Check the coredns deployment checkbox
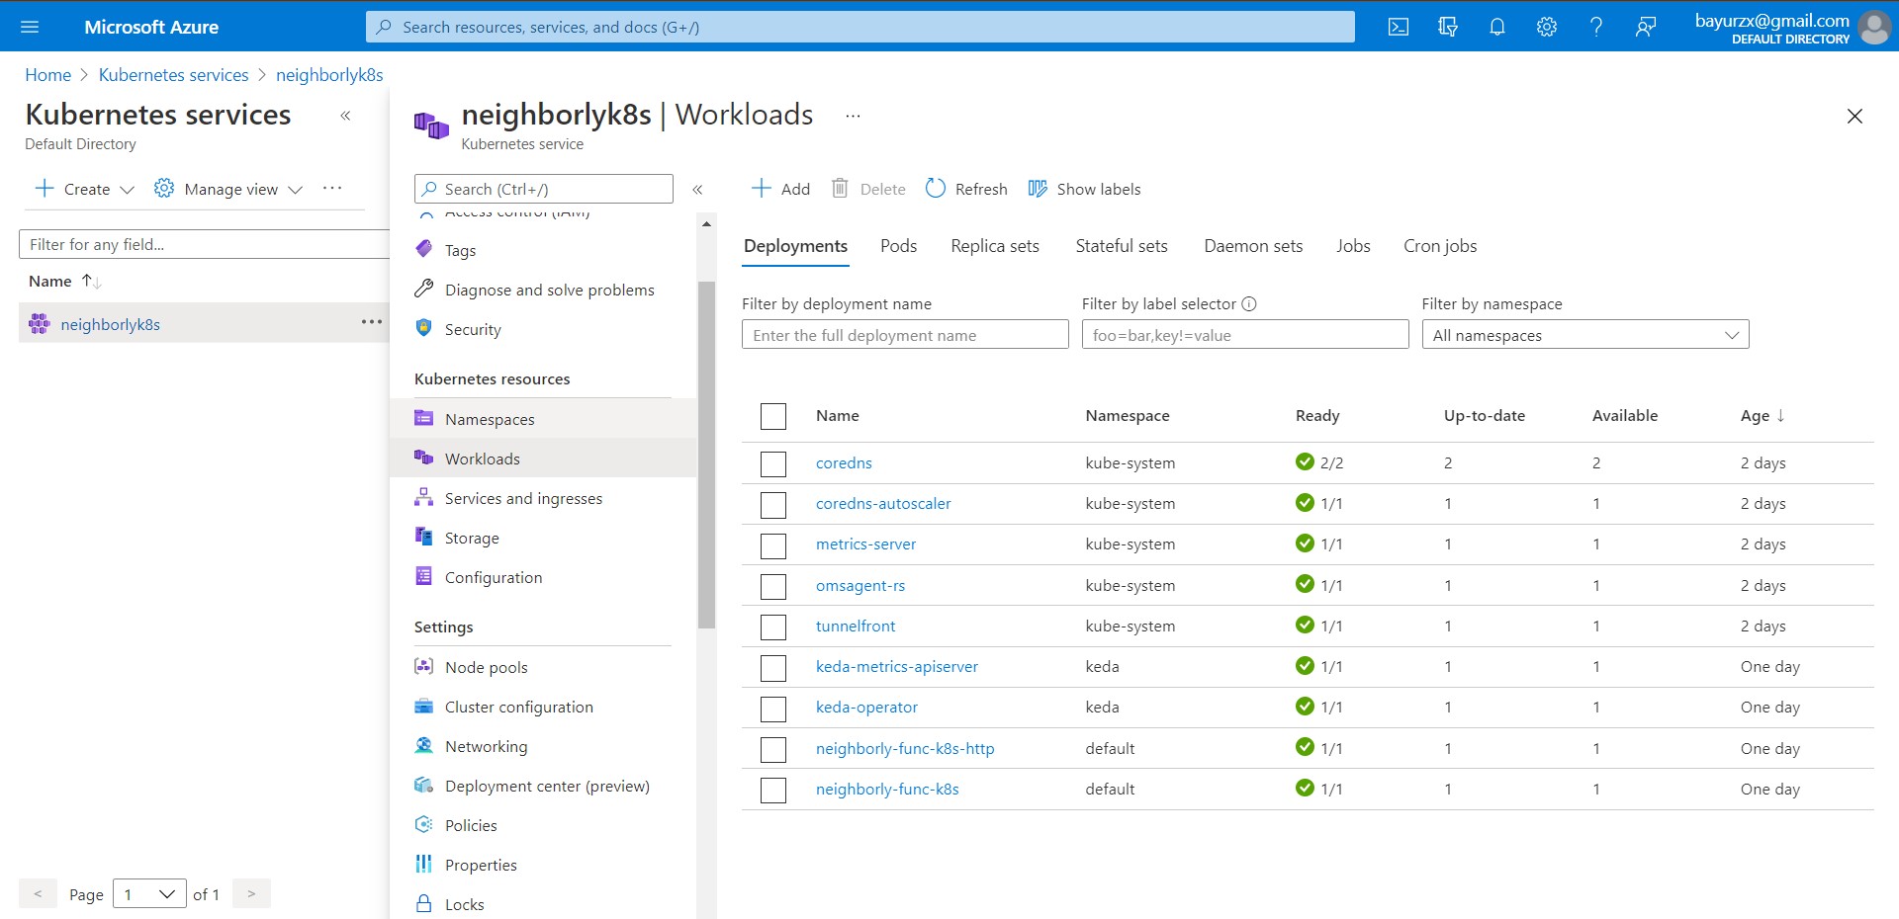 773,463
